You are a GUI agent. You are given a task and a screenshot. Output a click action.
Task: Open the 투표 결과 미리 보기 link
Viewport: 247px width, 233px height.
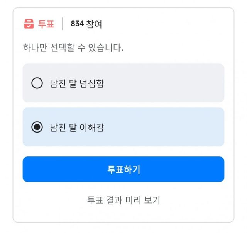(x=123, y=200)
